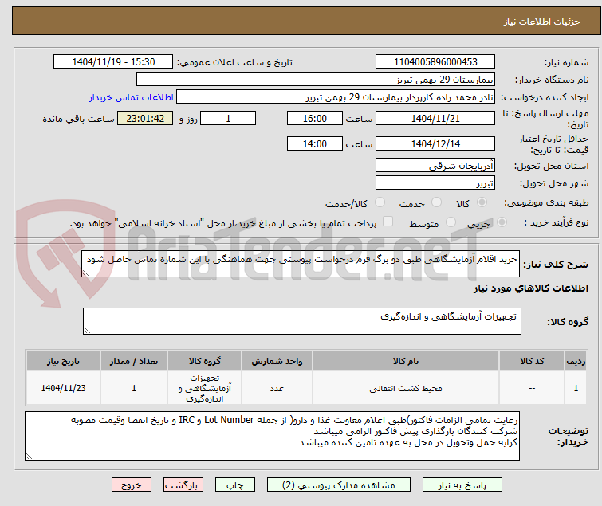The height and width of the screenshot is (506, 602).
Task: Click the بازگشت back button
Action: click(183, 485)
